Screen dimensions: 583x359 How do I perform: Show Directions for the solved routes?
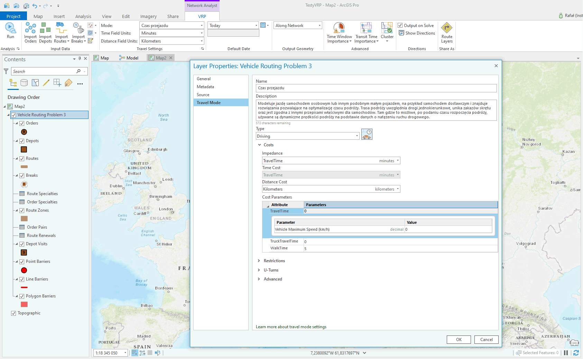(417, 33)
